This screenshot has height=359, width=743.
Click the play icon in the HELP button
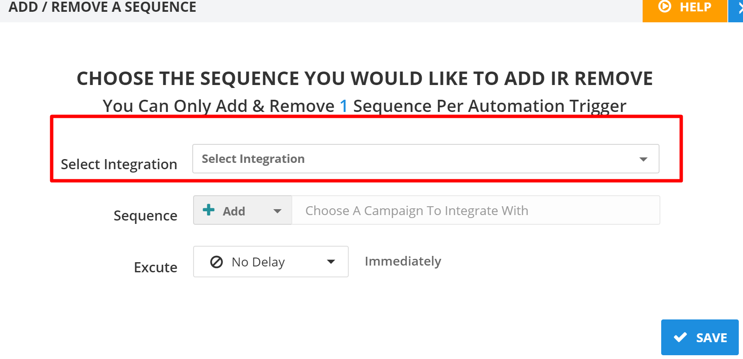pos(665,7)
